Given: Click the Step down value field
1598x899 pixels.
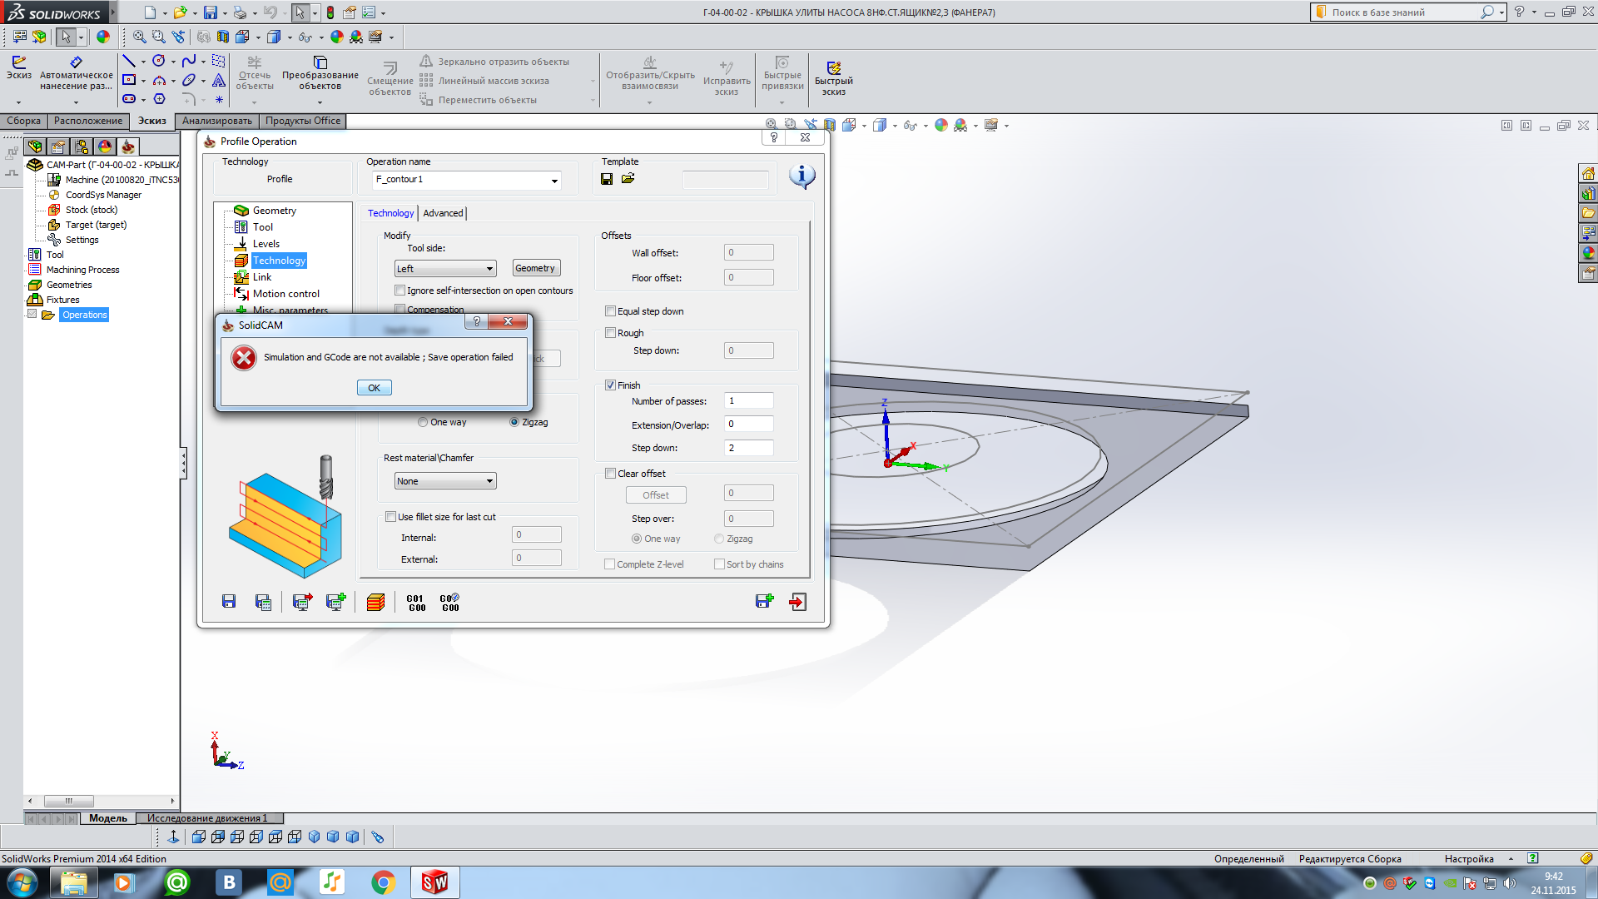Looking at the screenshot, I should (748, 448).
